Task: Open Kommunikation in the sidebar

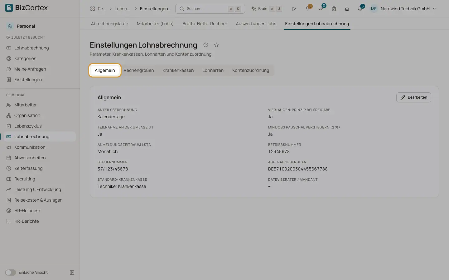Action: 40,147
